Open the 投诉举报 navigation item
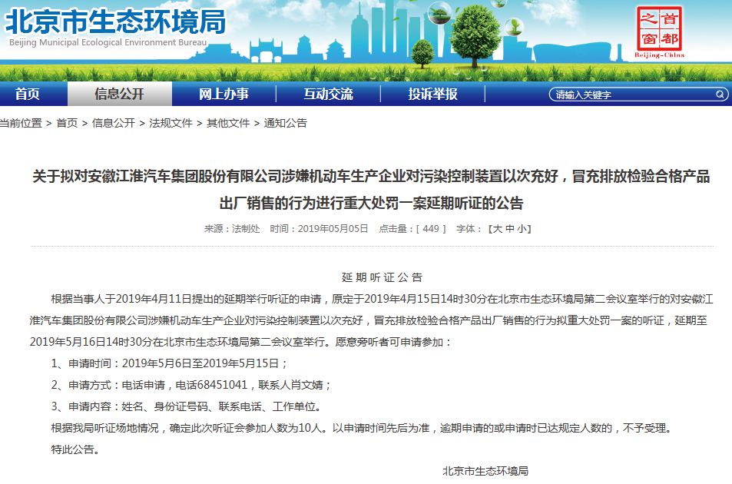 tap(432, 94)
